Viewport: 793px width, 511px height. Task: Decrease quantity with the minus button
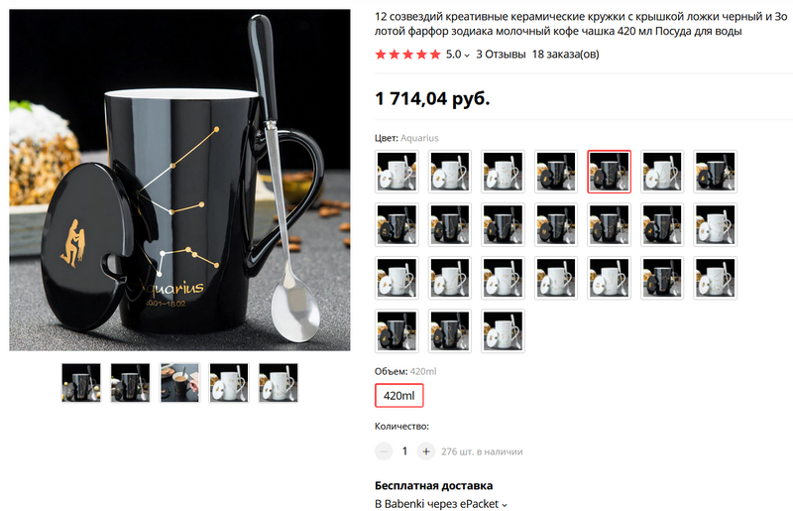tap(384, 451)
